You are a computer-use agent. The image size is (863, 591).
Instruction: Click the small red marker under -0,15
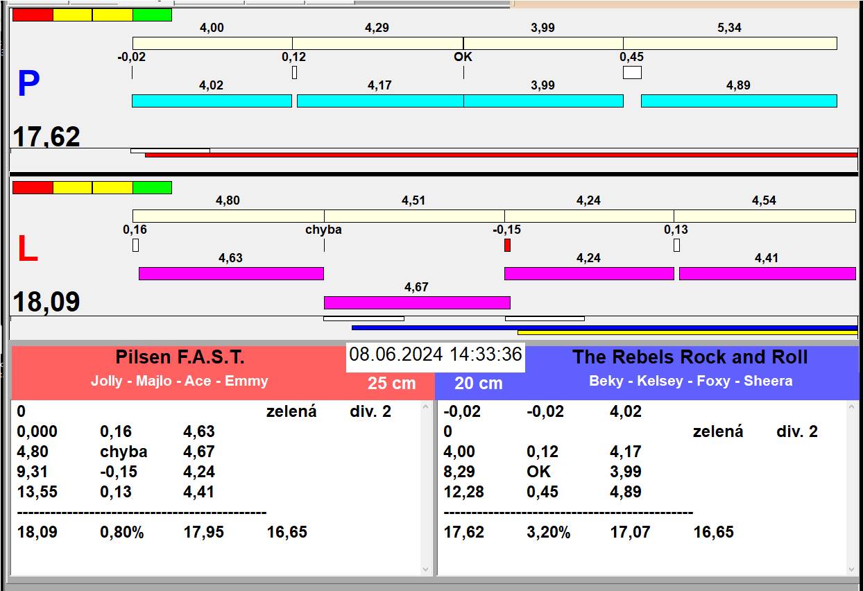pyautogui.click(x=507, y=245)
